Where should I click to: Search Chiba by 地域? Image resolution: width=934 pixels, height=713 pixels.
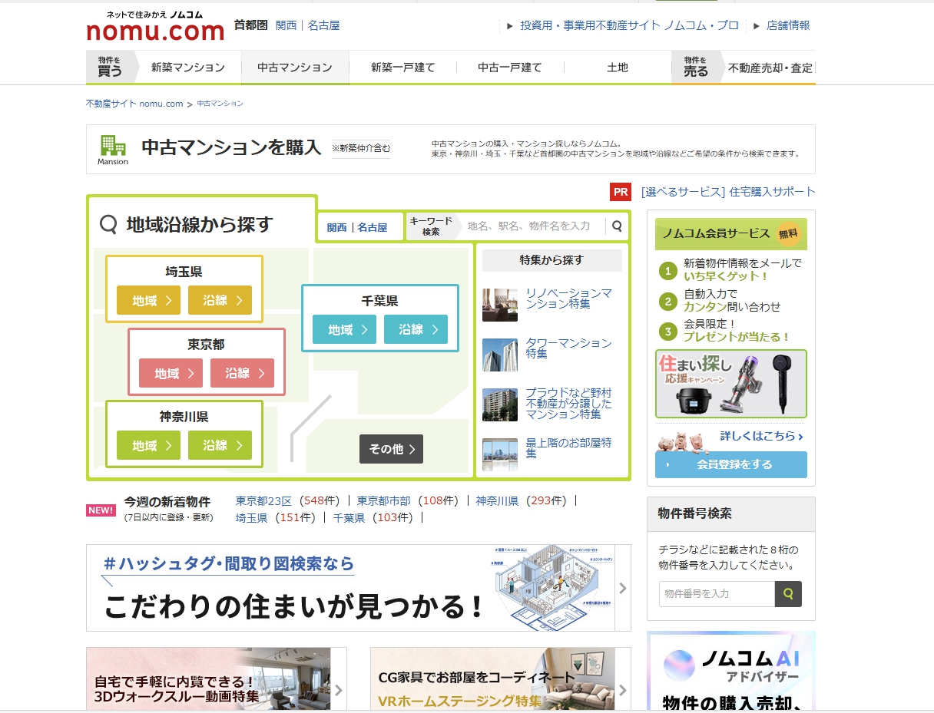[345, 329]
